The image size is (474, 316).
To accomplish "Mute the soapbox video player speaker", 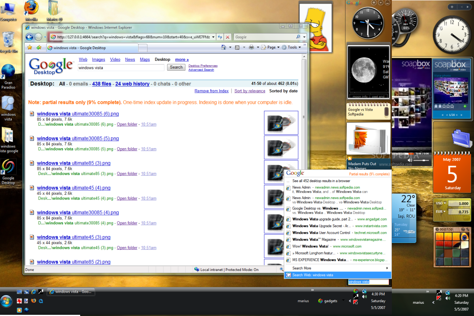I will (x=410, y=160).
